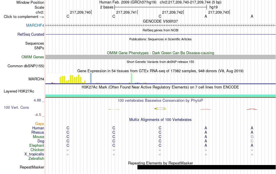The width and height of the screenshot is (276, 174).
Task: Click the 'Click to complement -->' label
Action: (x=24, y=17)
